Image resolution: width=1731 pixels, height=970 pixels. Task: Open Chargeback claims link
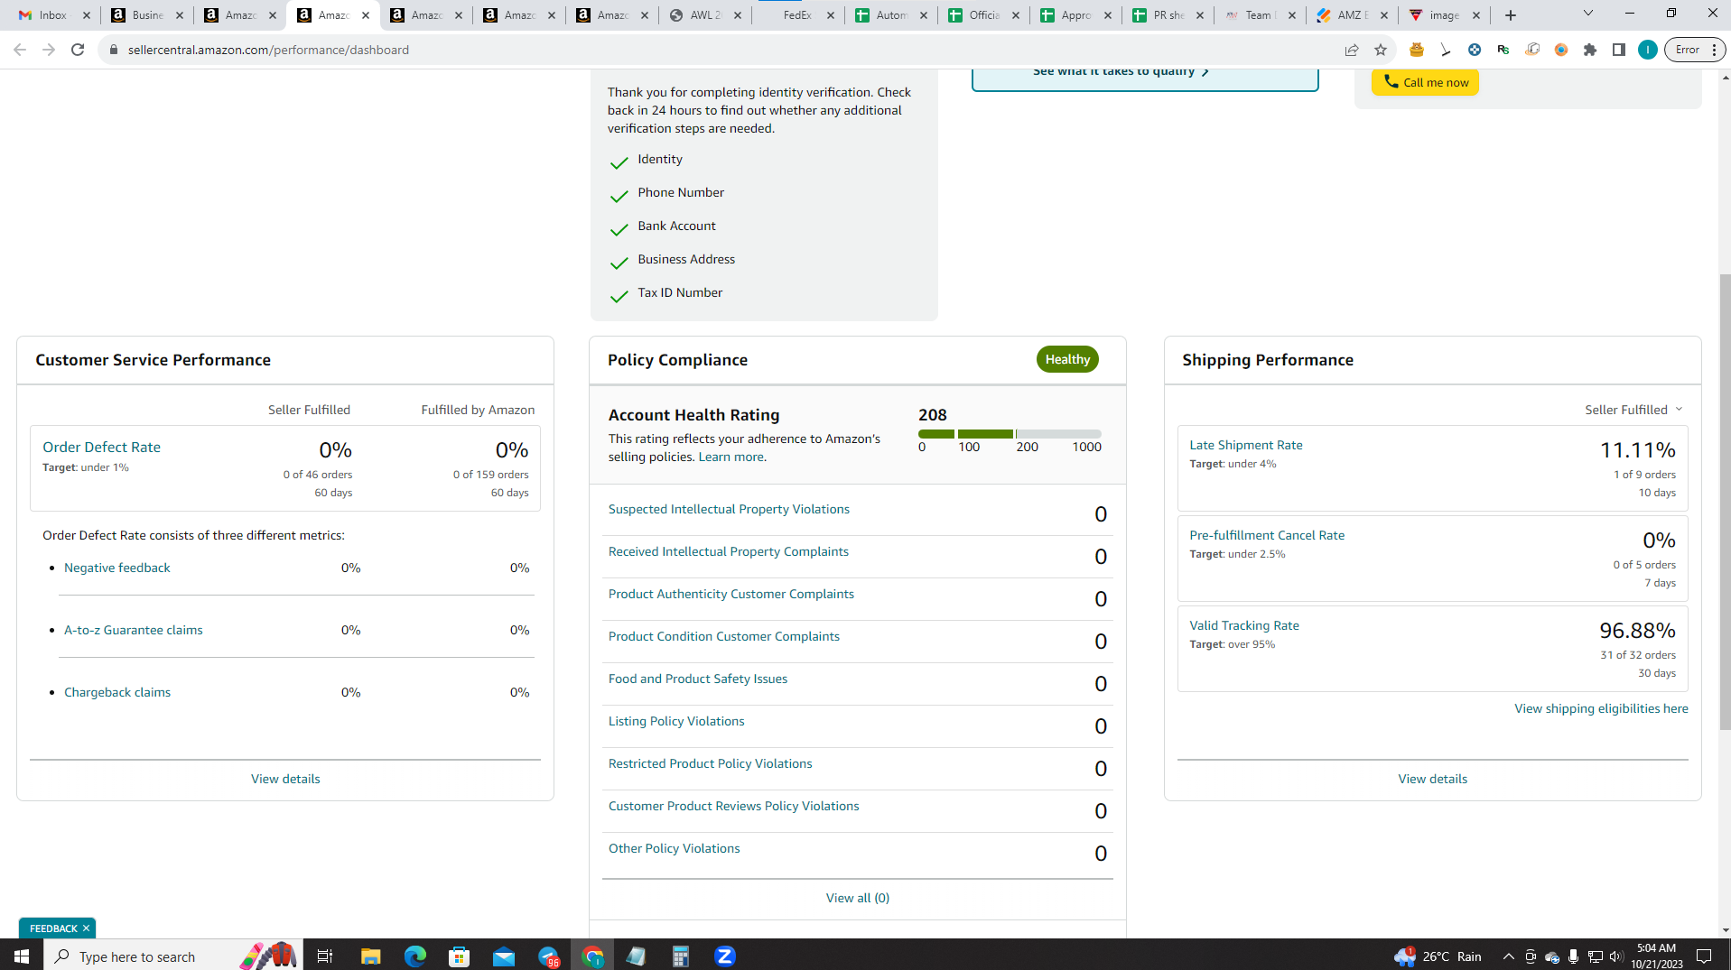click(117, 693)
